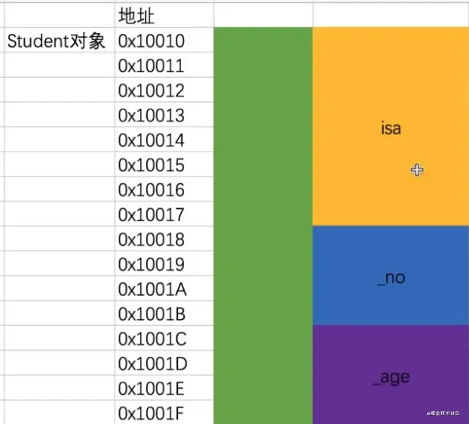
Task: Select the cell showing 0x10019
Action: [x=164, y=265]
